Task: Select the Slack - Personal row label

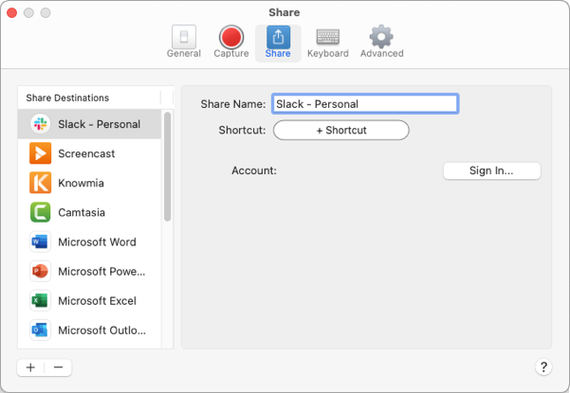Action: (100, 124)
